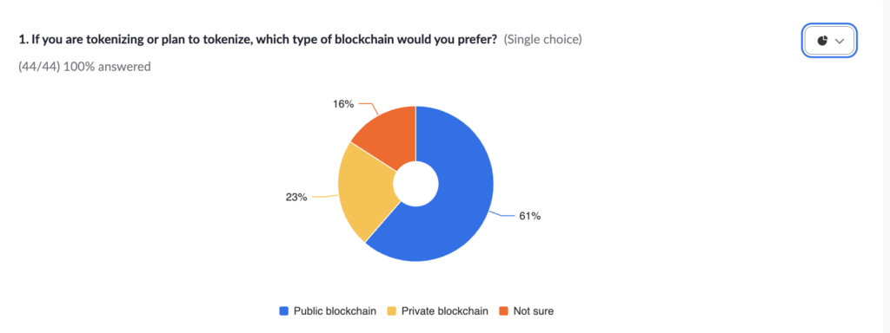Click the 61% data label

(x=529, y=216)
